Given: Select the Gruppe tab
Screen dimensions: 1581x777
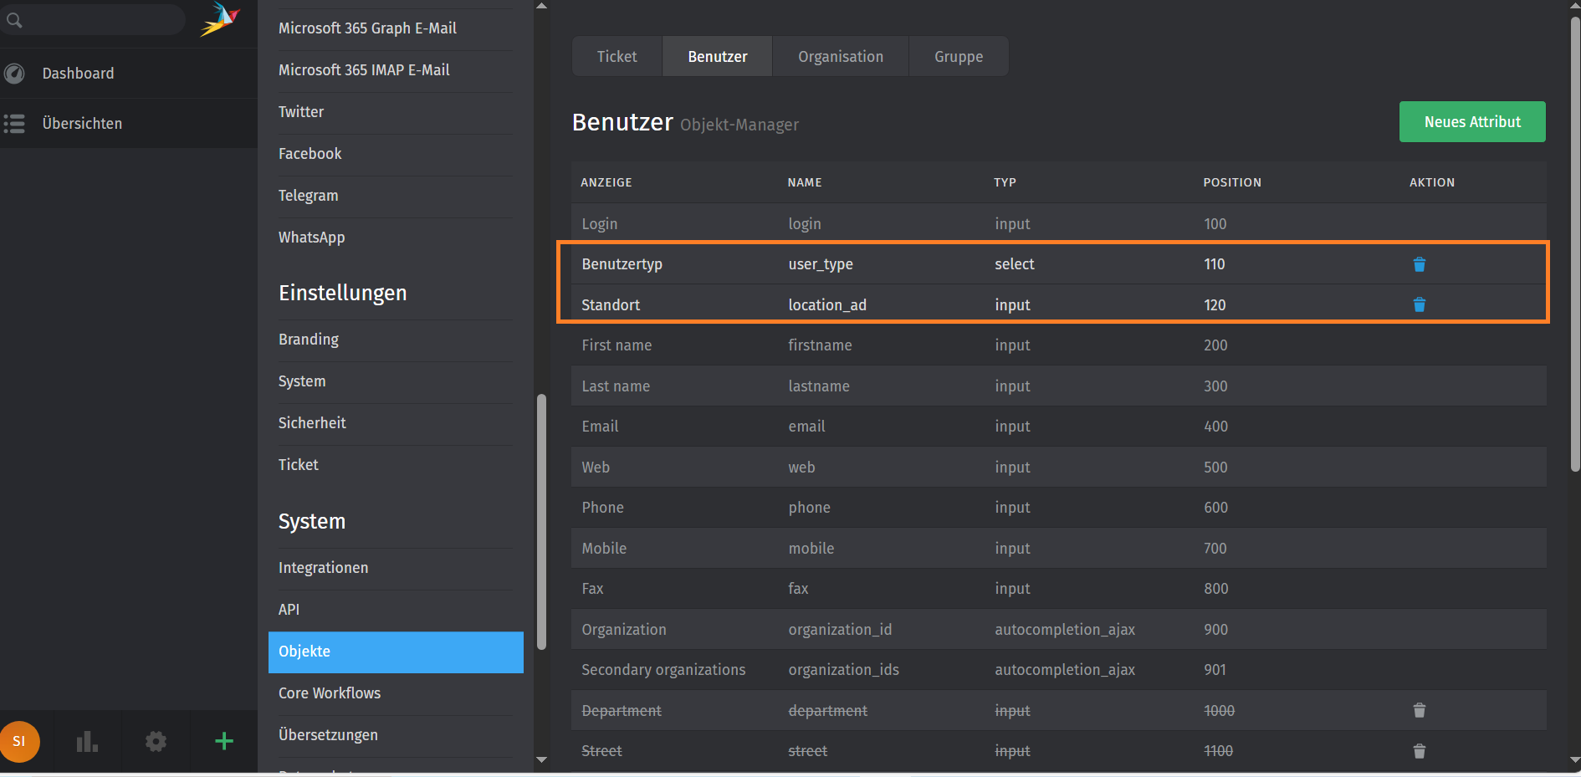Looking at the screenshot, I should pos(958,57).
